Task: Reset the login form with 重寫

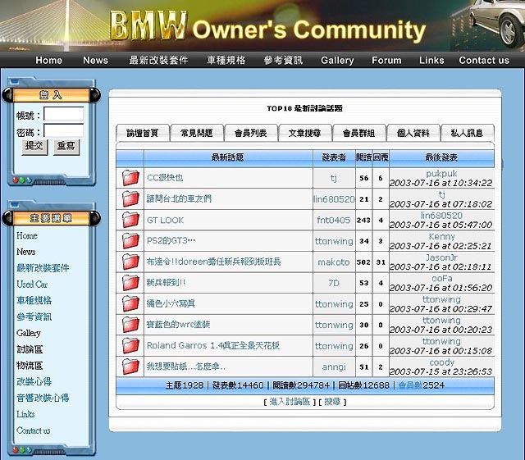Action: point(66,147)
